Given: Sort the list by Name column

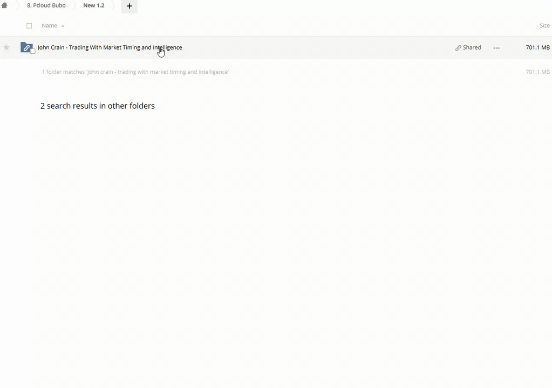Looking at the screenshot, I should pos(49,25).
